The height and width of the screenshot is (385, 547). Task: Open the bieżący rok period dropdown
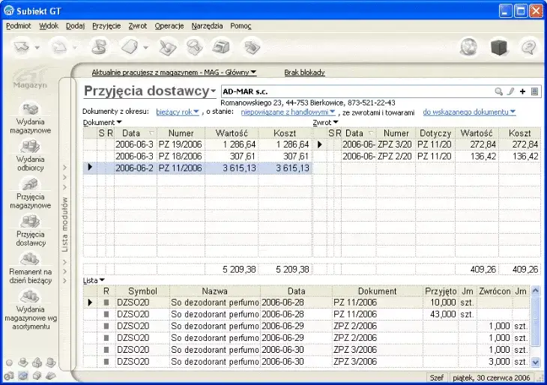(178, 112)
